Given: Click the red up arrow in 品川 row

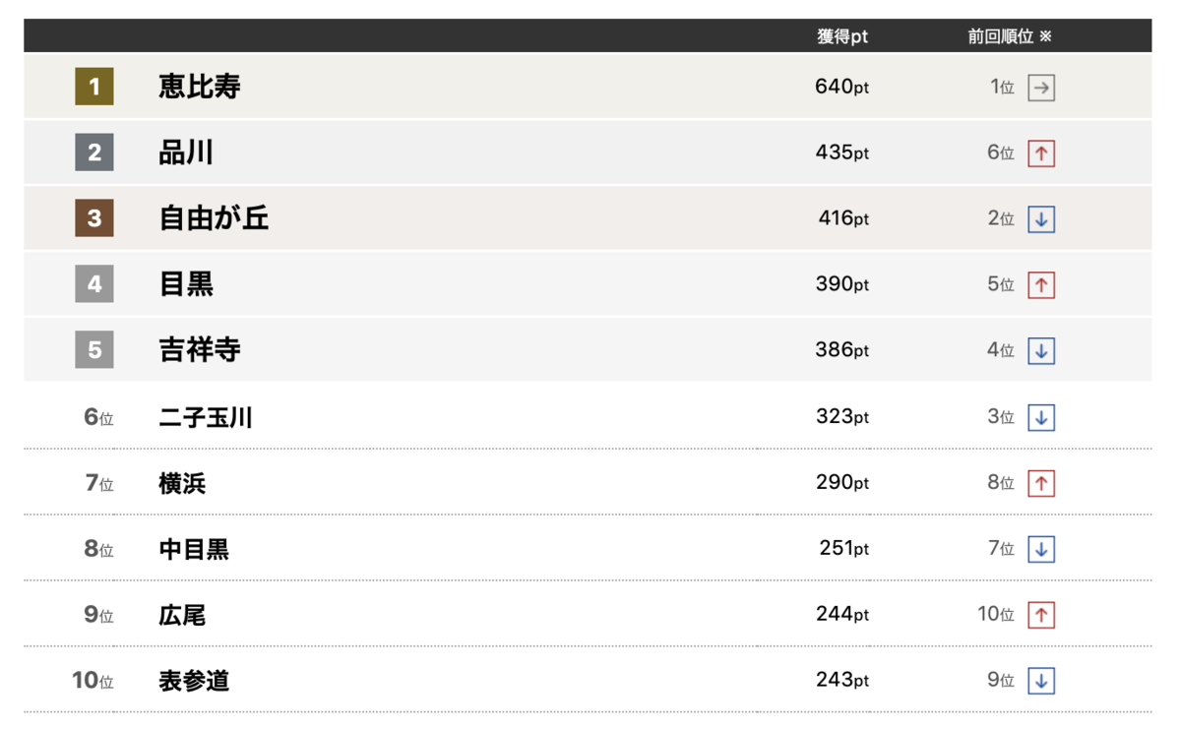Looking at the screenshot, I should [x=1041, y=153].
